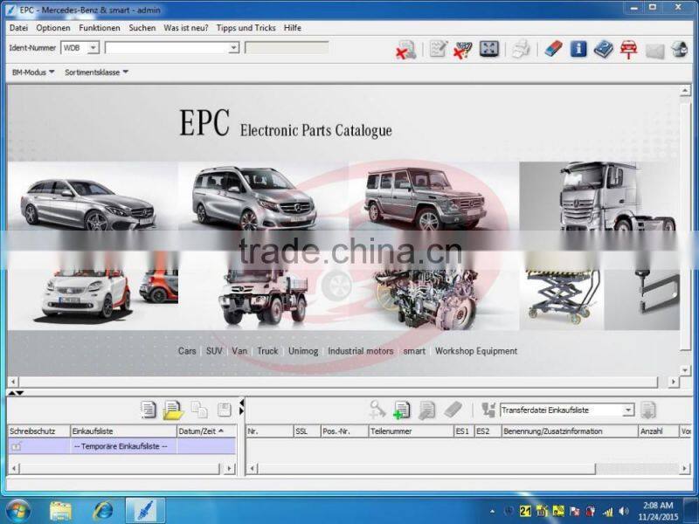The height and width of the screenshot is (524, 699).
Task: Create a new Einkaufsliste with the document icon
Action: (x=149, y=409)
